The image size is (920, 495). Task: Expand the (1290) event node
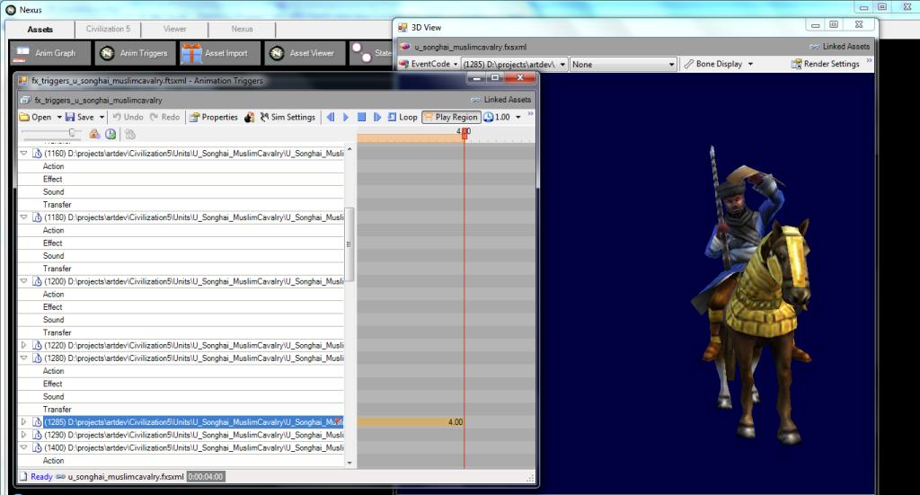pyautogui.click(x=24, y=435)
